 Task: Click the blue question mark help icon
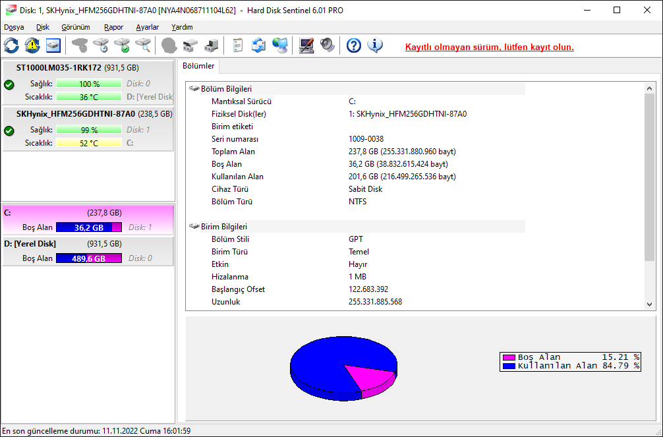tap(353, 45)
